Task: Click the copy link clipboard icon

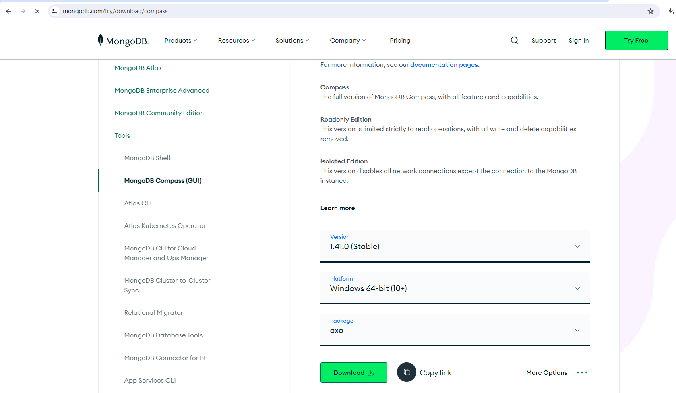Action: pyautogui.click(x=407, y=372)
